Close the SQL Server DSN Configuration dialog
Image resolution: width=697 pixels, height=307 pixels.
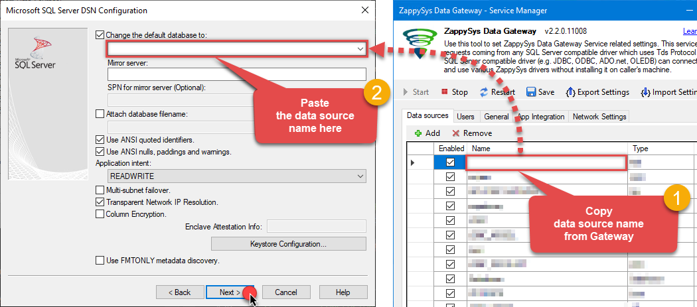tap(365, 10)
